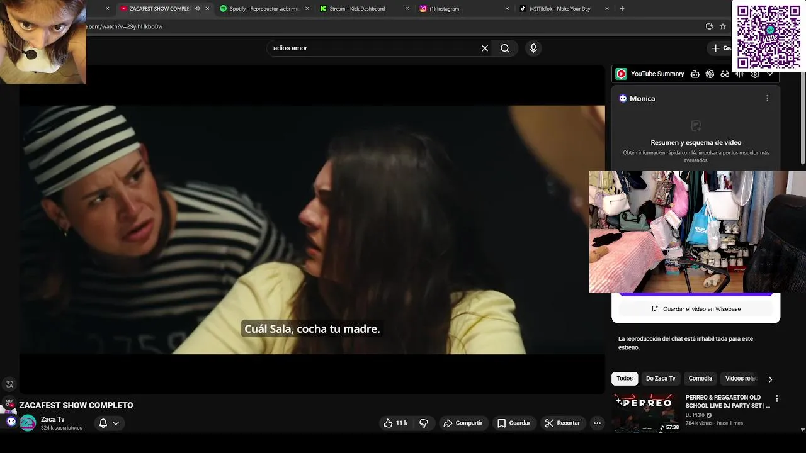Bookmark page with the star icon
Image resolution: width=806 pixels, height=453 pixels.
pyautogui.click(x=723, y=26)
